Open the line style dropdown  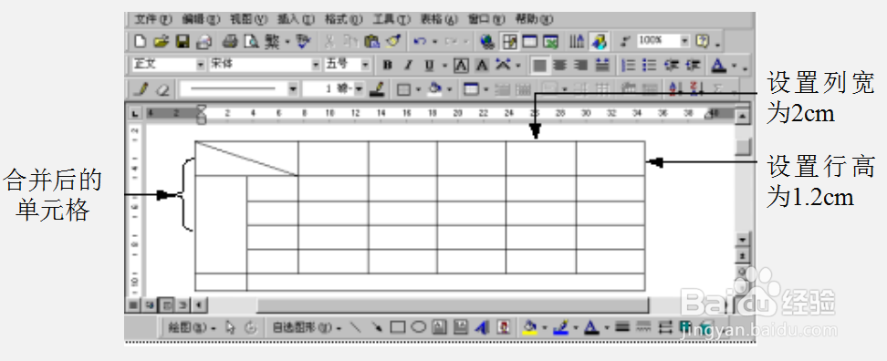292,88
